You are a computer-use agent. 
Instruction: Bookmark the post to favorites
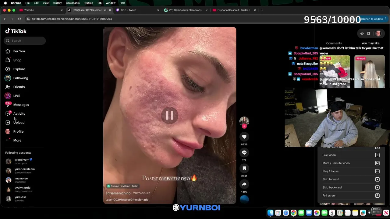click(x=244, y=168)
